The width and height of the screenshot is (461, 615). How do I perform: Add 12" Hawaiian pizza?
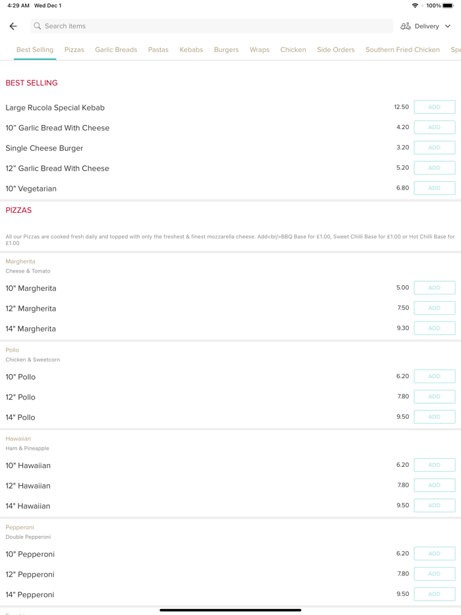pos(434,485)
